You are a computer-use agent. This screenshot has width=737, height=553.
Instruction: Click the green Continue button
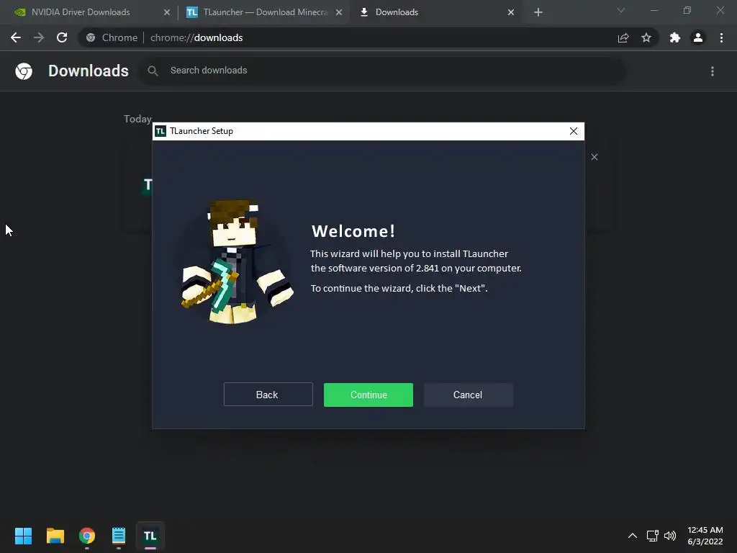tap(368, 395)
